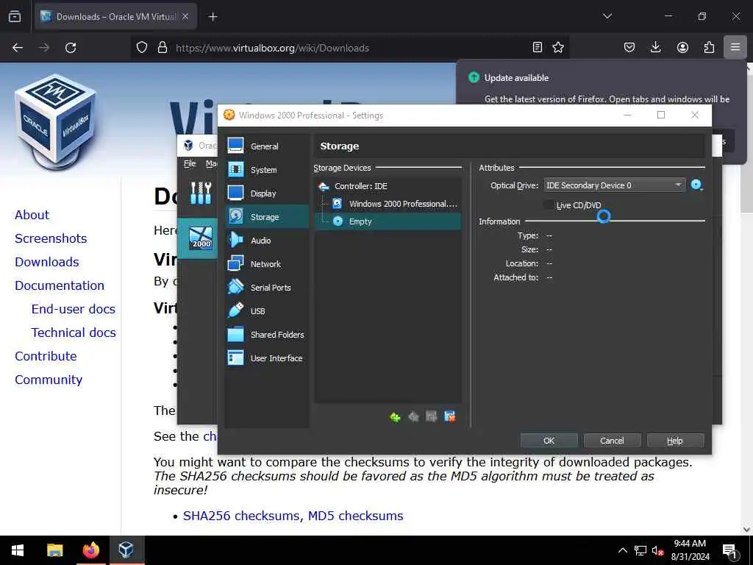Viewport: 753px width, 565px height.
Task: Open the Screenshots link
Action: [x=51, y=238]
